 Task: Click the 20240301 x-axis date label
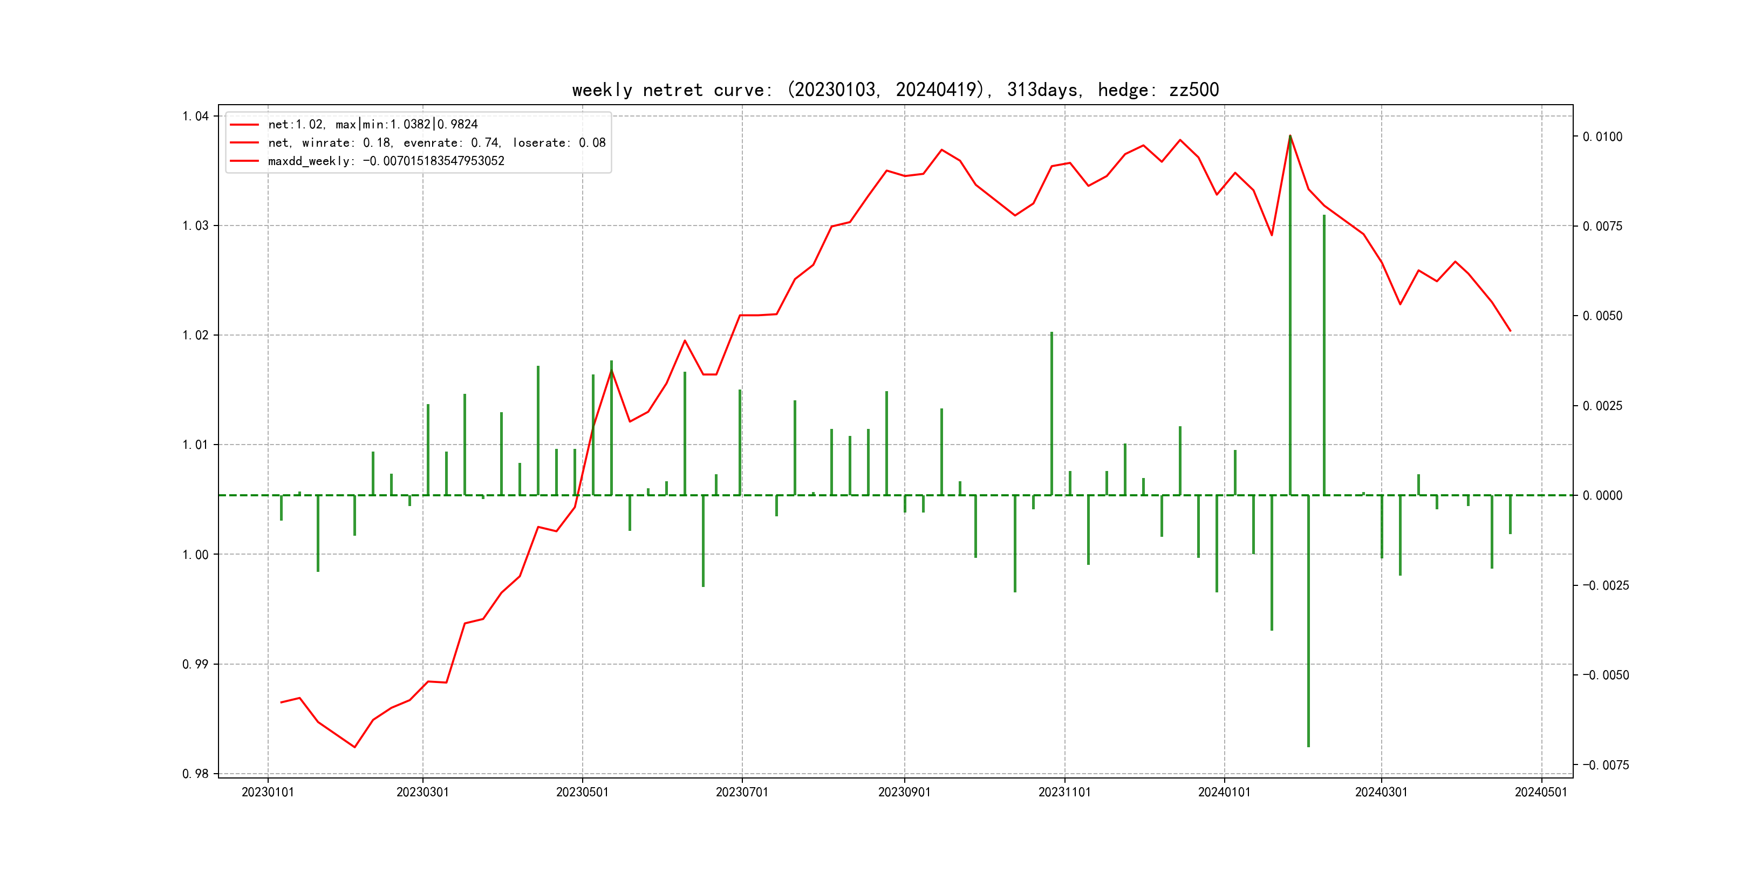point(1381,792)
